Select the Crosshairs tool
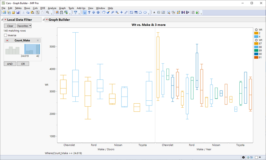Image resolution: width=266 pixels, height=160 pixels. click(121, 13)
